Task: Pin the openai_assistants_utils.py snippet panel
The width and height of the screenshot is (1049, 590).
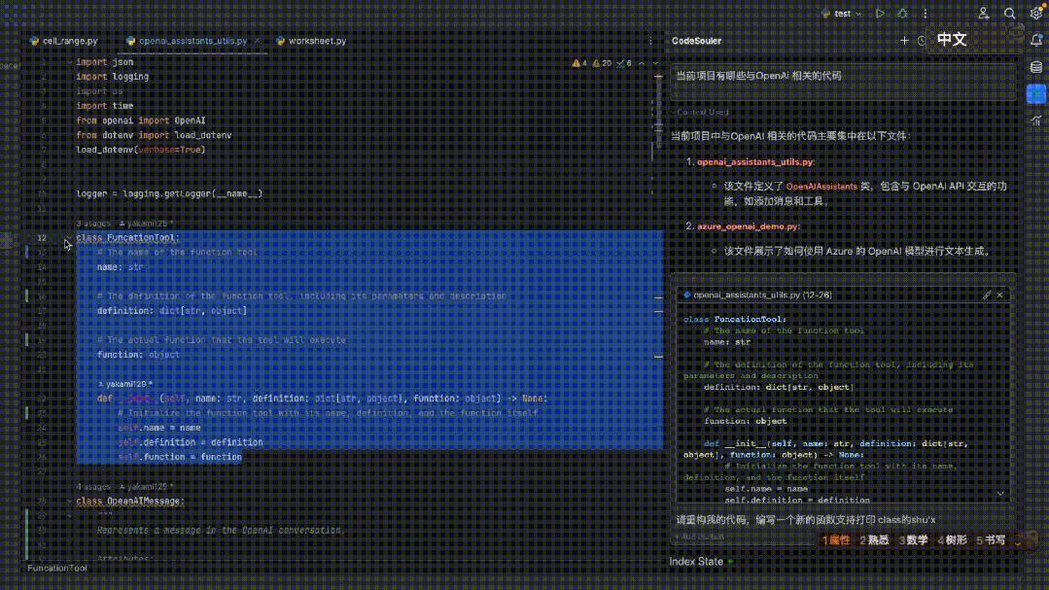Action: [x=985, y=295]
